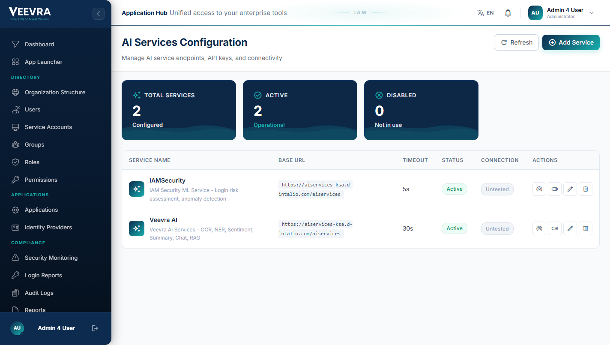Click the Applications gear icon
Screen dimensions: 610x345
click(15, 210)
